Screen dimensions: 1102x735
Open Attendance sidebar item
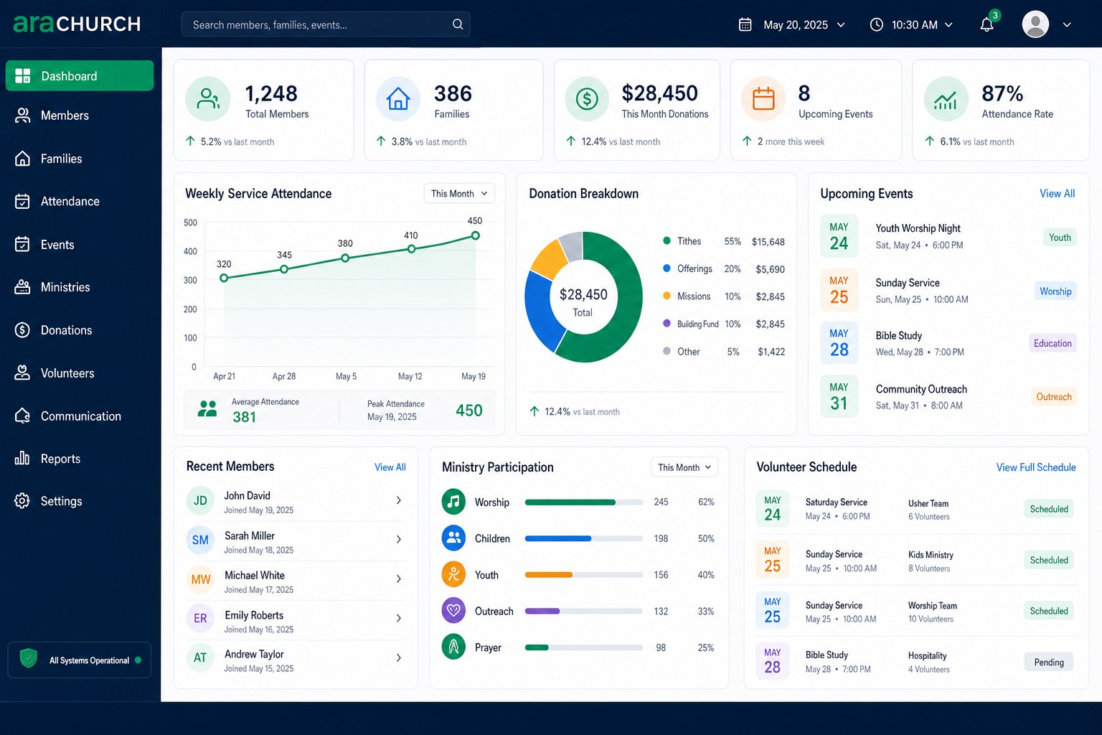[x=80, y=202]
